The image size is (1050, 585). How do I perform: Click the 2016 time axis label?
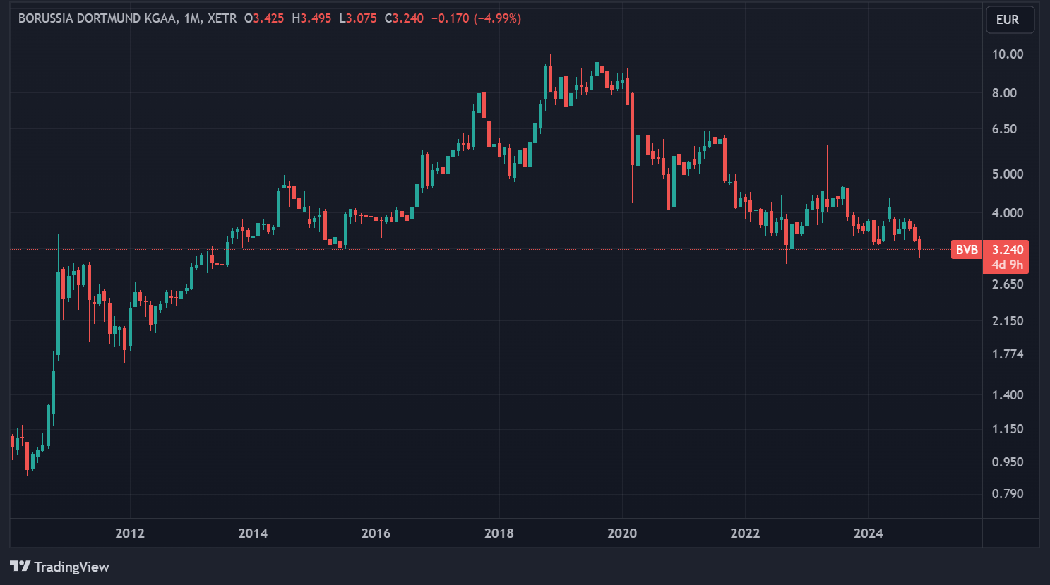376,533
